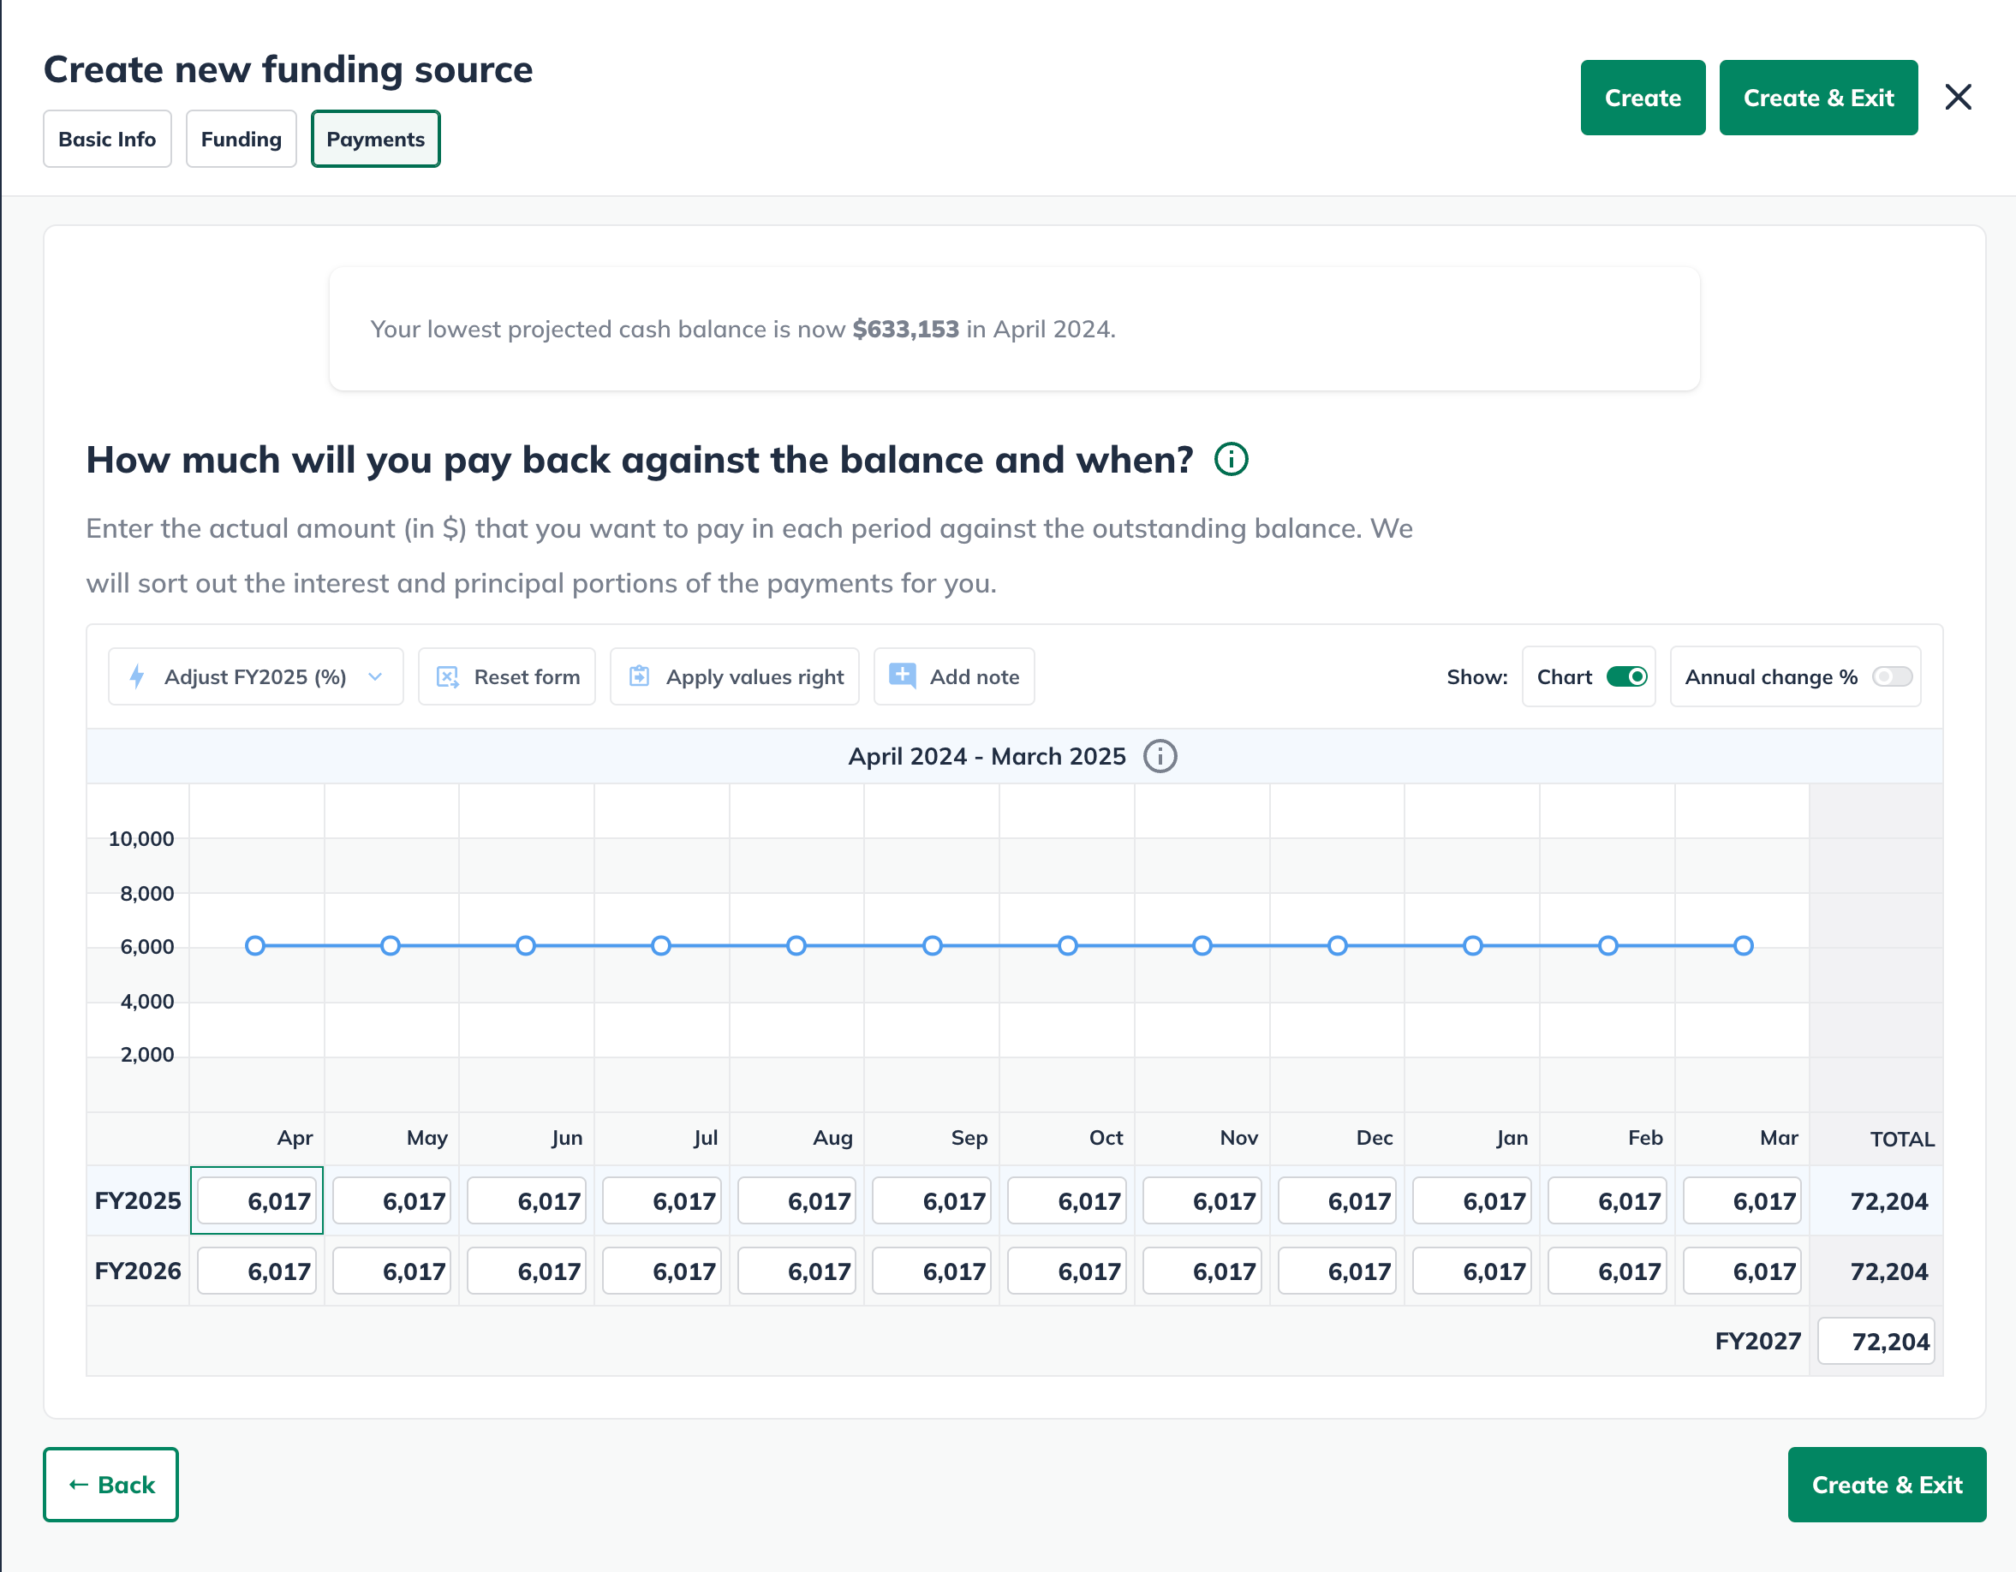
Task: Click the Create button in the header
Action: tap(1642, 98)
